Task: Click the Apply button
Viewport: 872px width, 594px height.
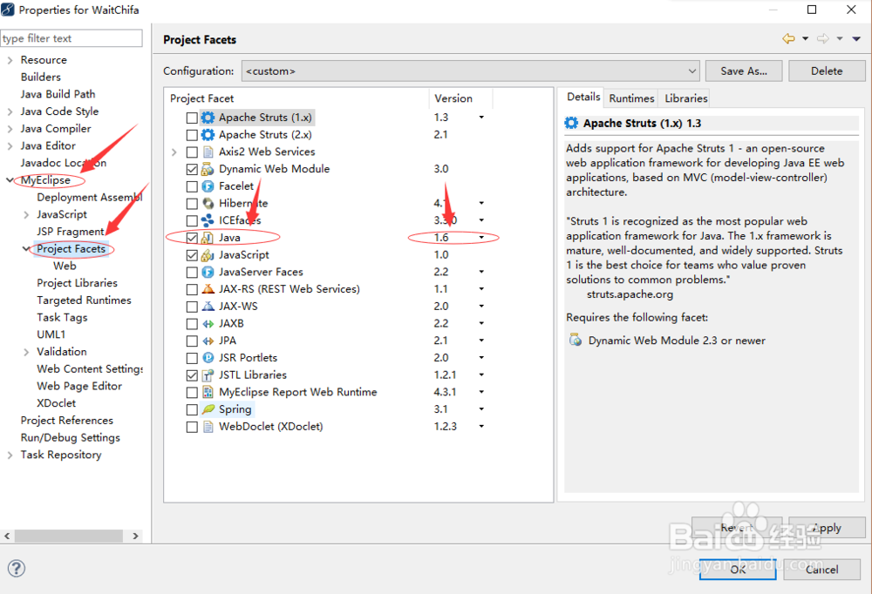Action: point(827,527)
